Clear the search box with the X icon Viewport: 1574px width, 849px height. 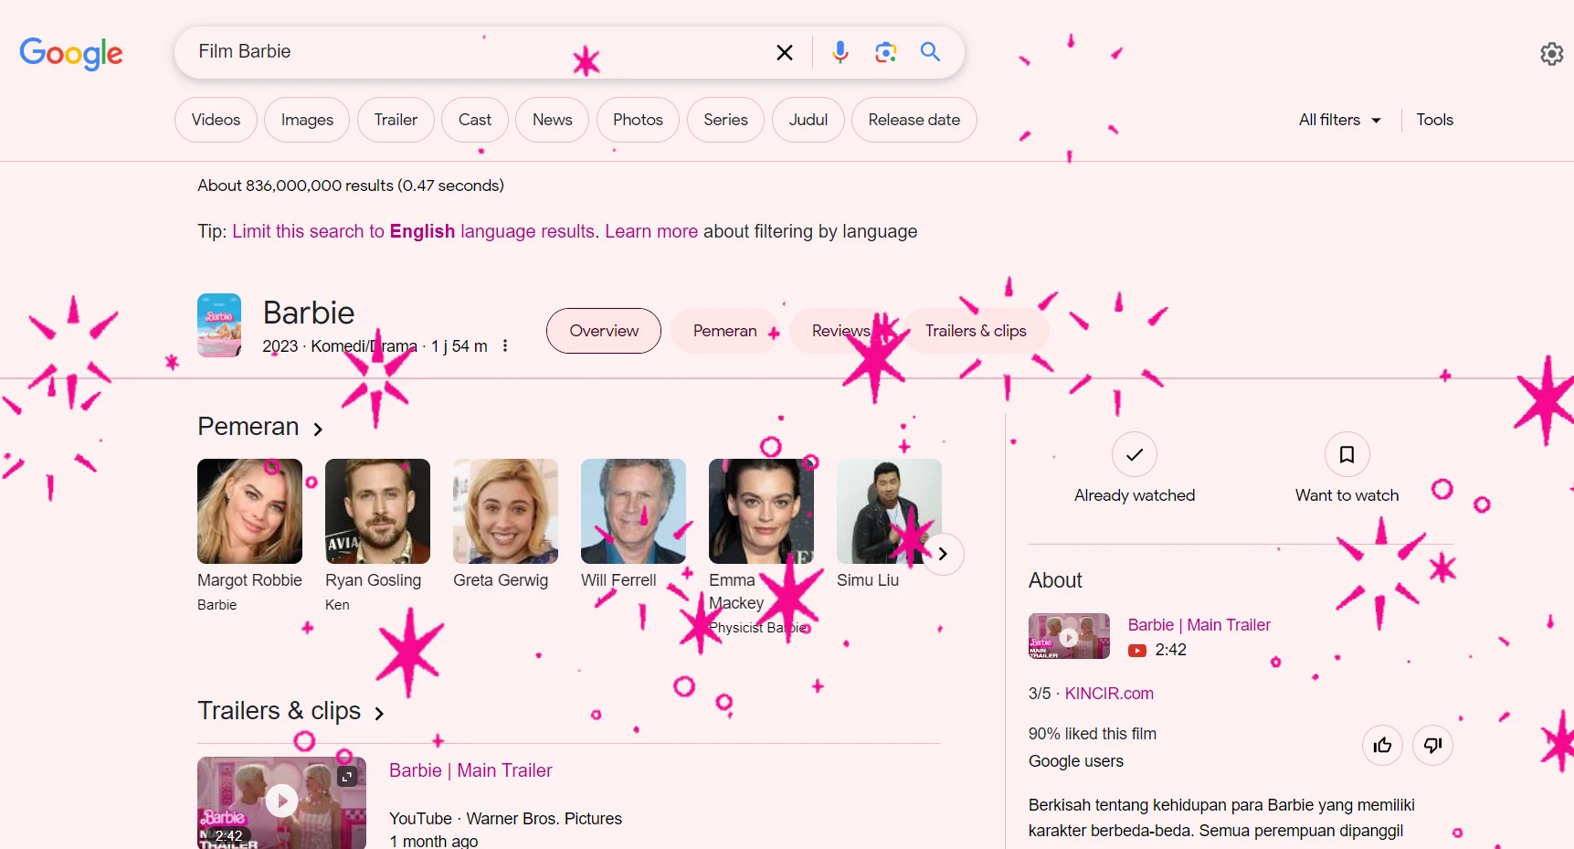coord(785,52)
